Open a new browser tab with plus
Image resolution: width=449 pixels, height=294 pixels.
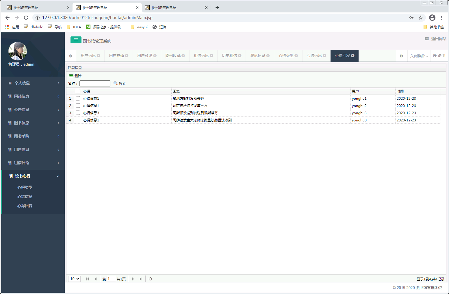tap(217, 8)
